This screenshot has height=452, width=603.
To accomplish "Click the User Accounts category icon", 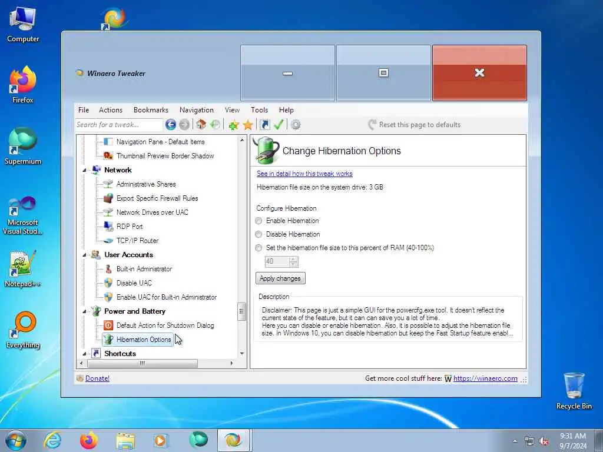I will 96,255.
